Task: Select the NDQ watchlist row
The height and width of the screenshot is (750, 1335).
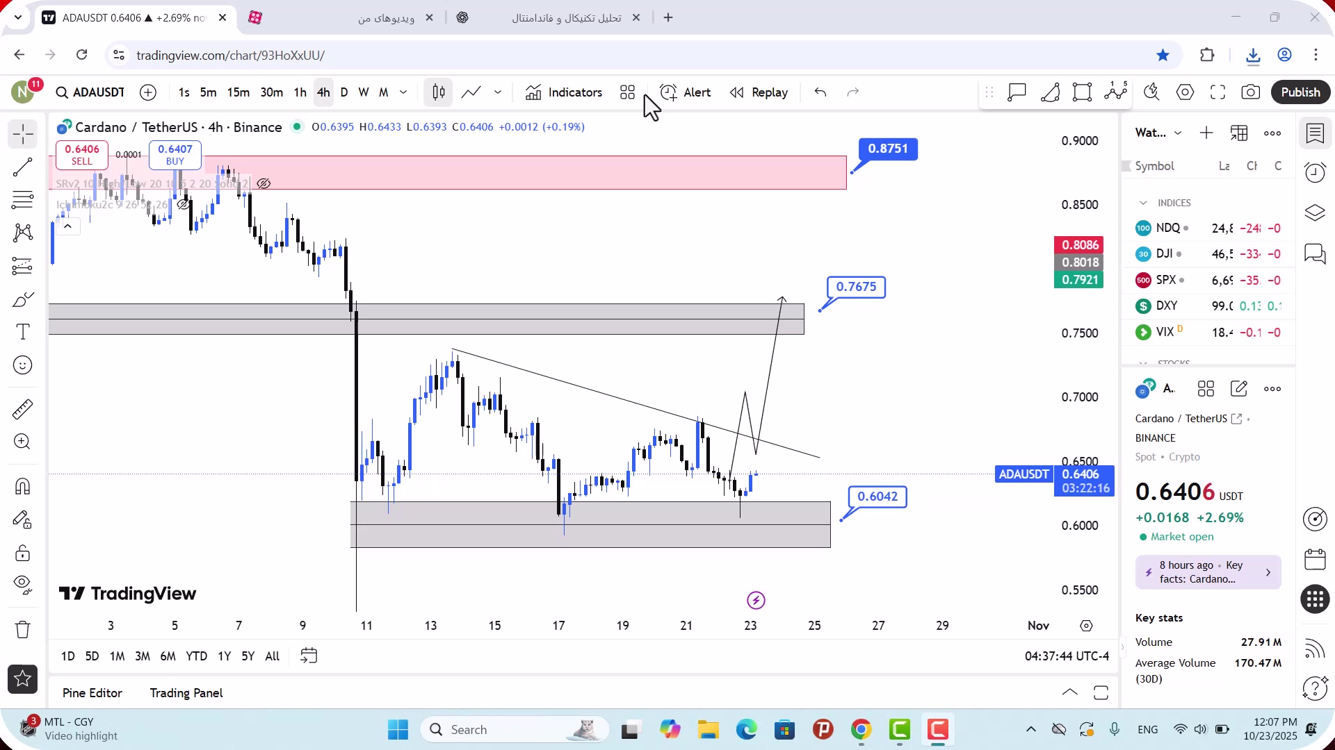Action: point(1208,228)
